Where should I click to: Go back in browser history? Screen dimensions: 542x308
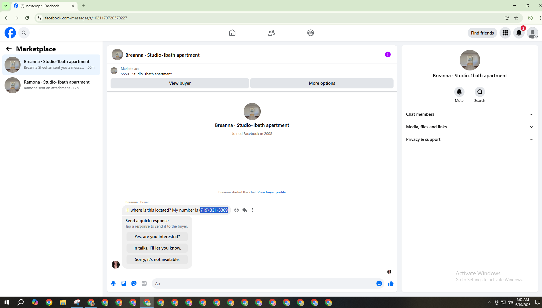pyautogui.click(x=7, y=18)
